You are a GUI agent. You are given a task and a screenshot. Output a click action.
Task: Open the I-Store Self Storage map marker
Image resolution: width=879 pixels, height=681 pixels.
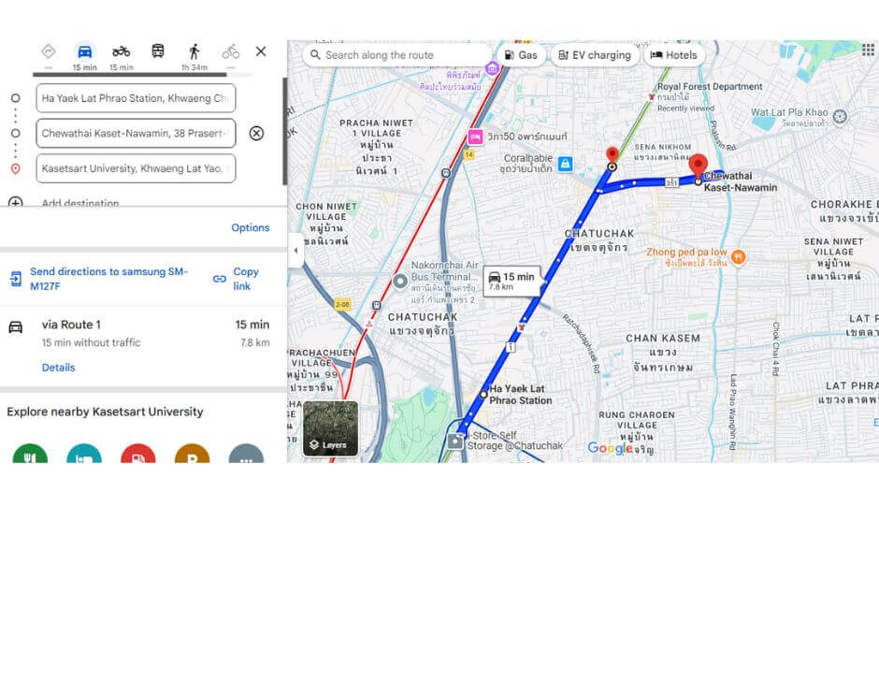(x=455, y=442)
